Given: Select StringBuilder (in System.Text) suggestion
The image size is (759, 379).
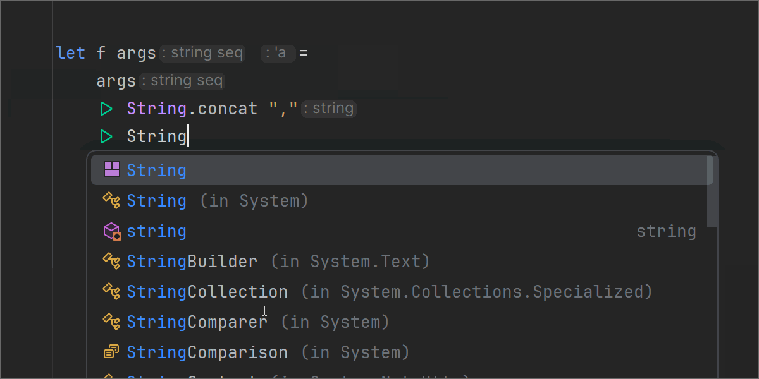Looking at the screenshot, I should pyautogui.click(x=278, y=262).
